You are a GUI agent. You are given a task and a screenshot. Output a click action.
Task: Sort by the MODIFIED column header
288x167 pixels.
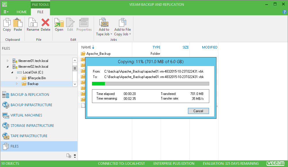(210, 47)
